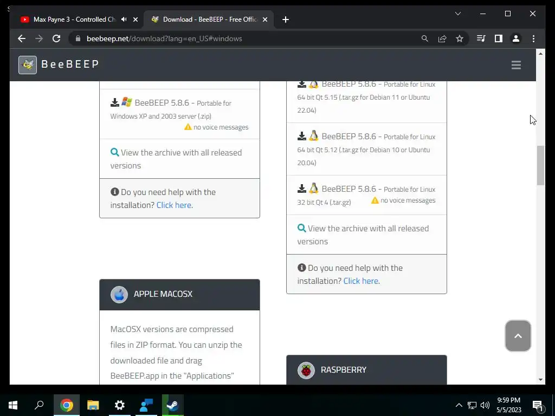Click the scroll-to-top arrow button
Viewport: 555px width, 416px height.
click(x=518, y=336)
